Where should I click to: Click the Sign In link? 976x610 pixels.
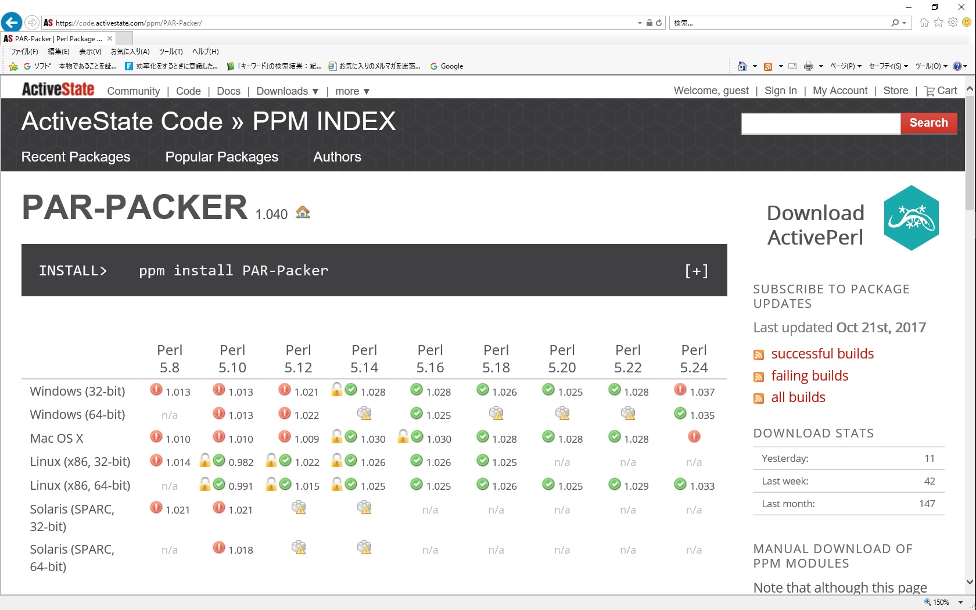click(x=780, y=91)
